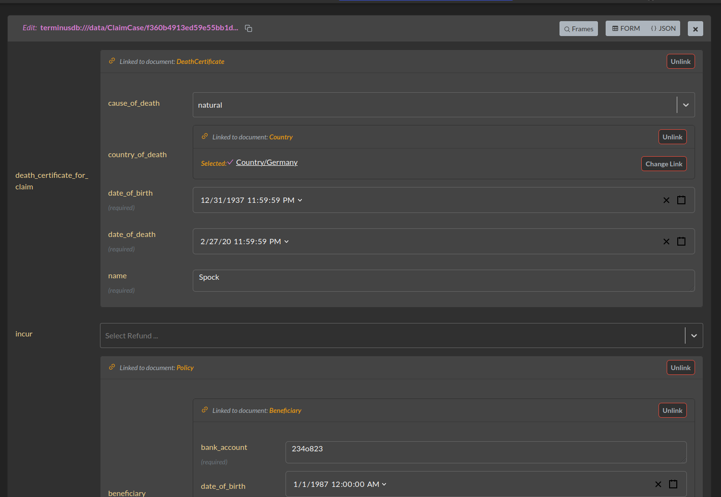Click the name field containing Spock

(444, 281)
